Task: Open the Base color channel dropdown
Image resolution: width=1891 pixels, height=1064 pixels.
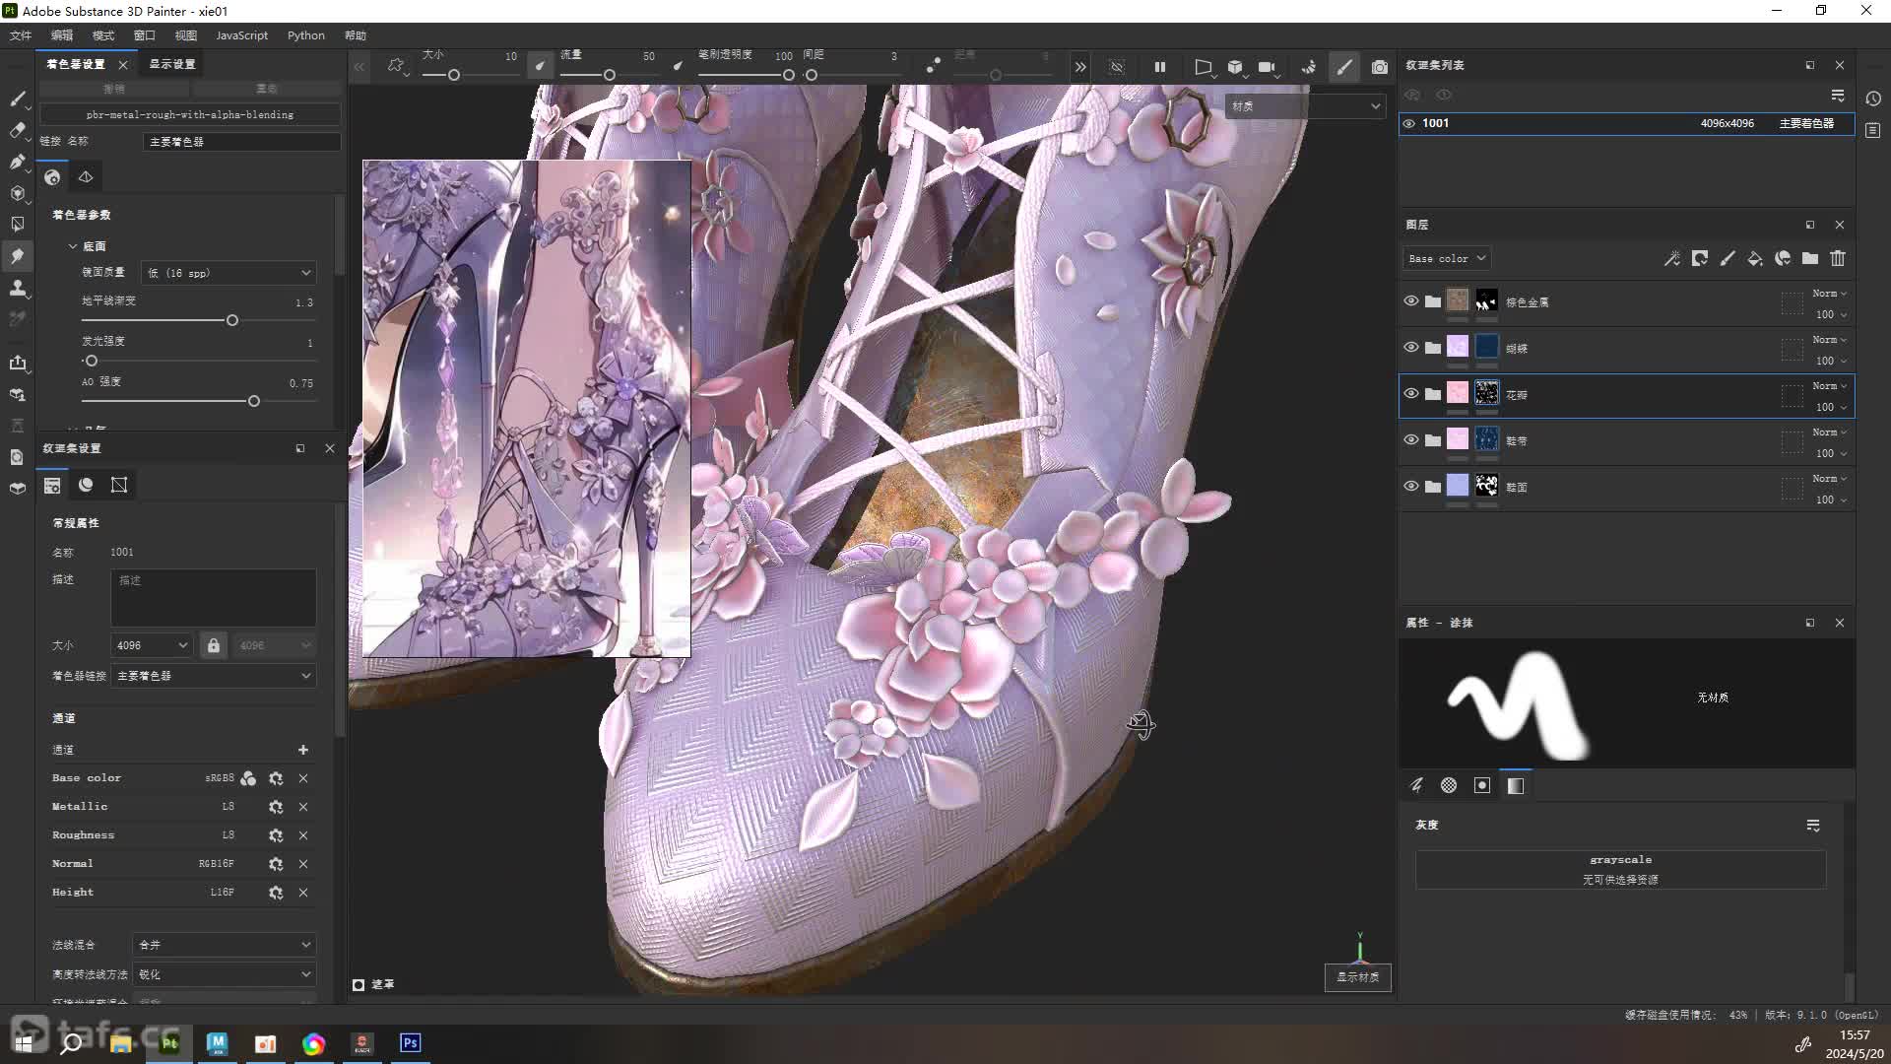Action: (1446, 258)
